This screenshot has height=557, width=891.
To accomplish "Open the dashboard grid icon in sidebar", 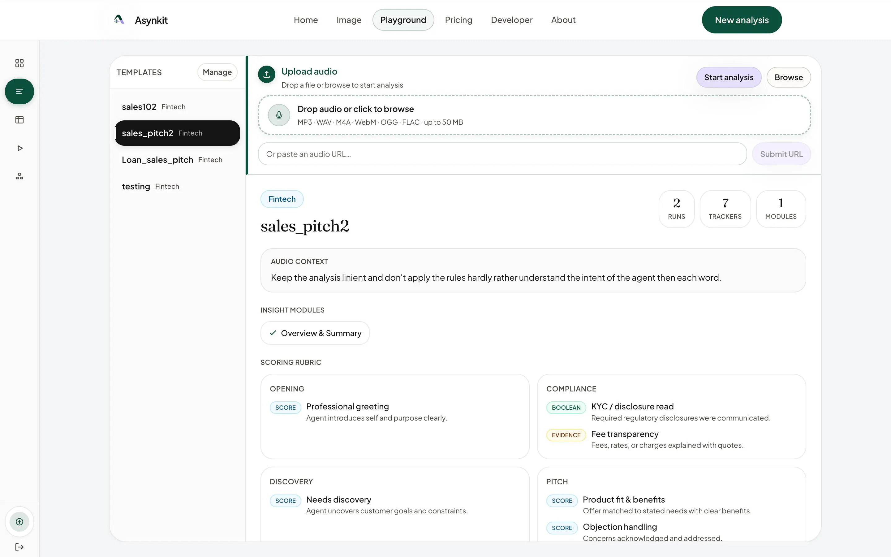I will click(19, 63).
